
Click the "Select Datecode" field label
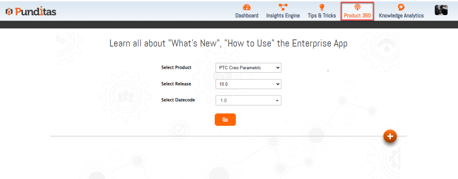[178, 100]
